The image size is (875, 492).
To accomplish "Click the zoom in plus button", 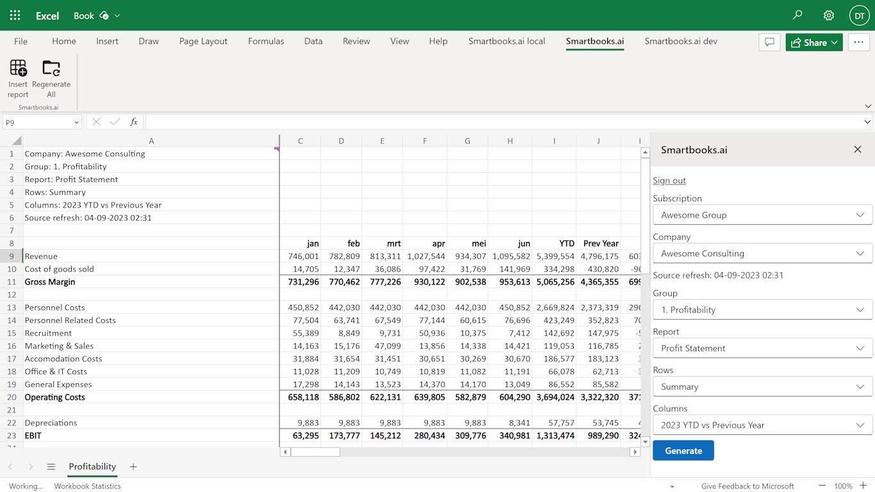I will [863, 486].
